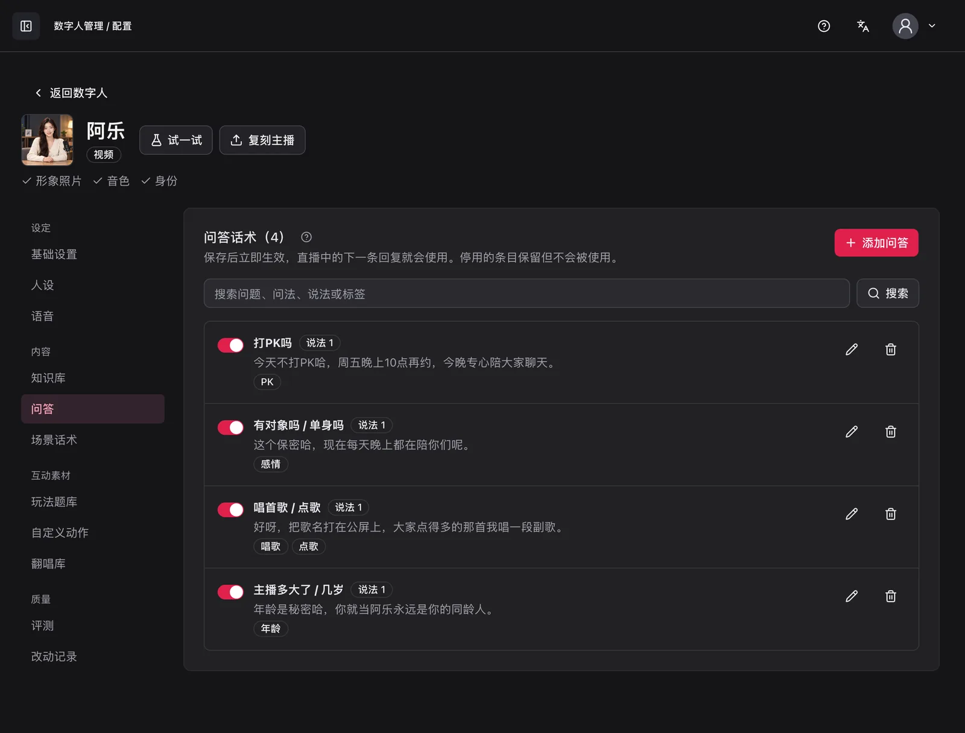The height and width of the screenshot is (733, 965).
Task: Open 玩法题库 in the sidebar
Action: [93, 502]
